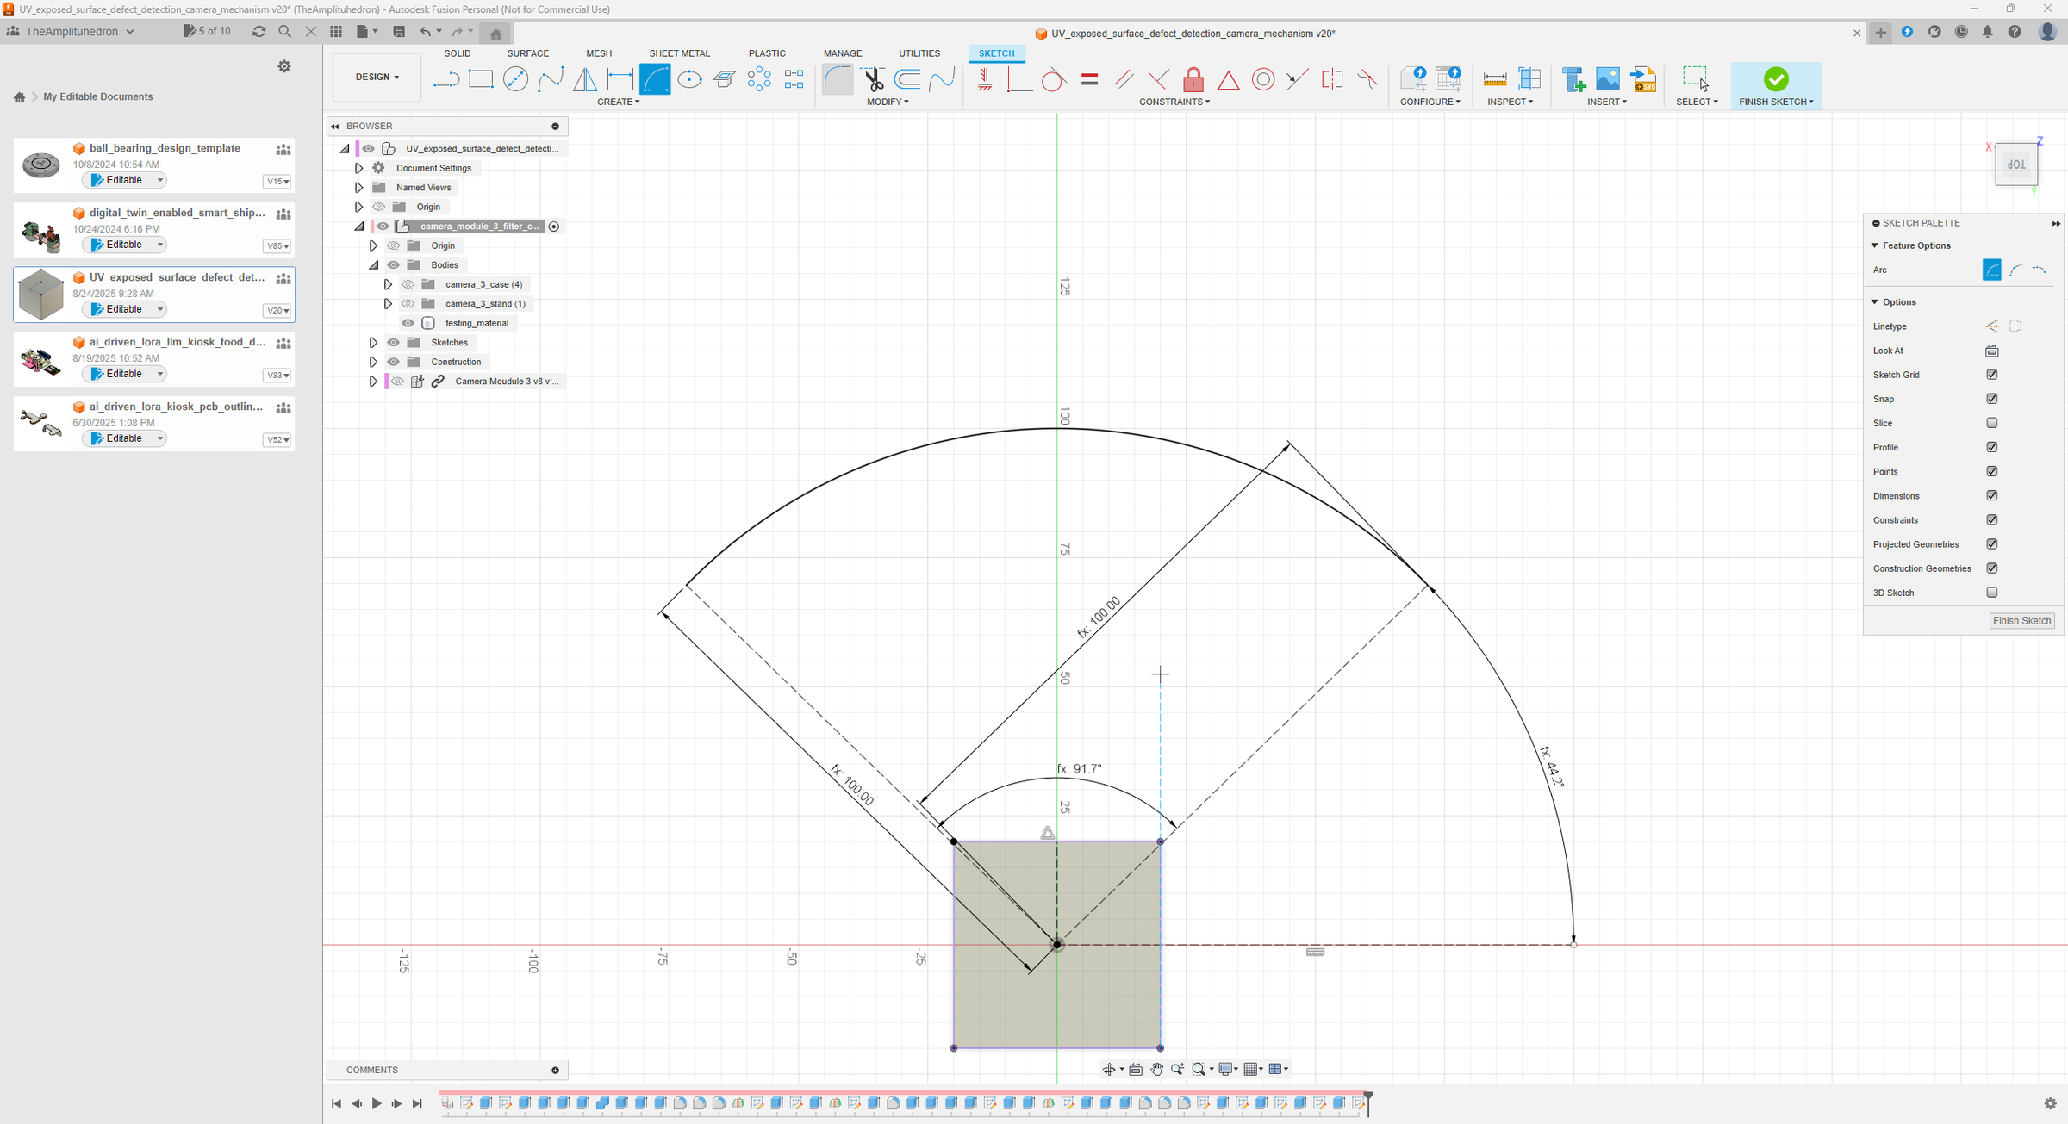Select the Ellipse sketch tool
Screen dimensions: 2068x1124
click(689, 80)
